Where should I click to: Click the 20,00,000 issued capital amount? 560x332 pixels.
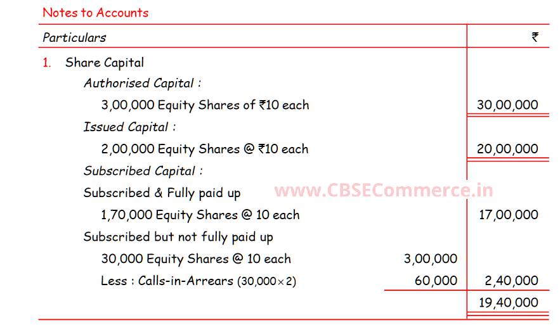507,149
